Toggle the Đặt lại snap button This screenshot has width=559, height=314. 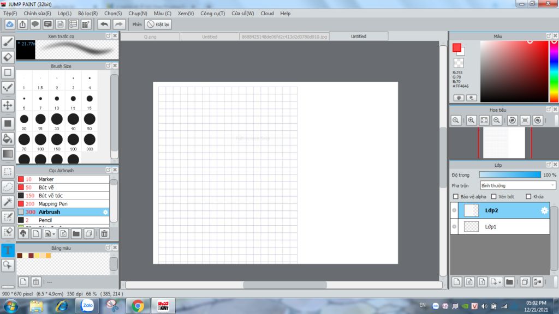pos(158,24)
